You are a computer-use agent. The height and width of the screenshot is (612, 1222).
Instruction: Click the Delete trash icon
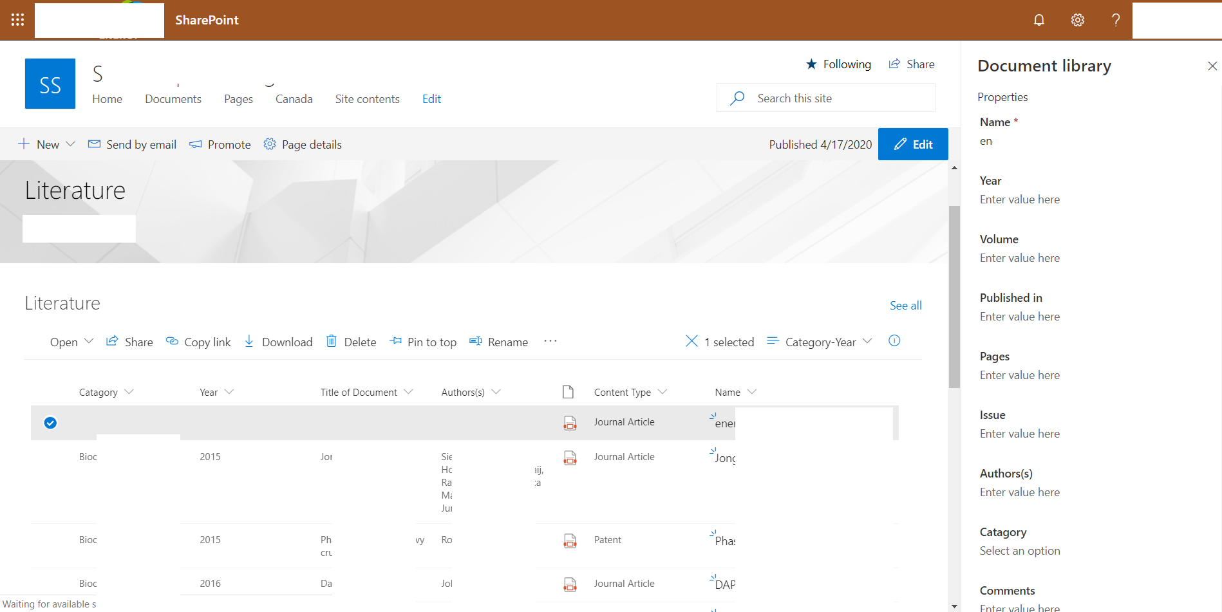point(331,341)
